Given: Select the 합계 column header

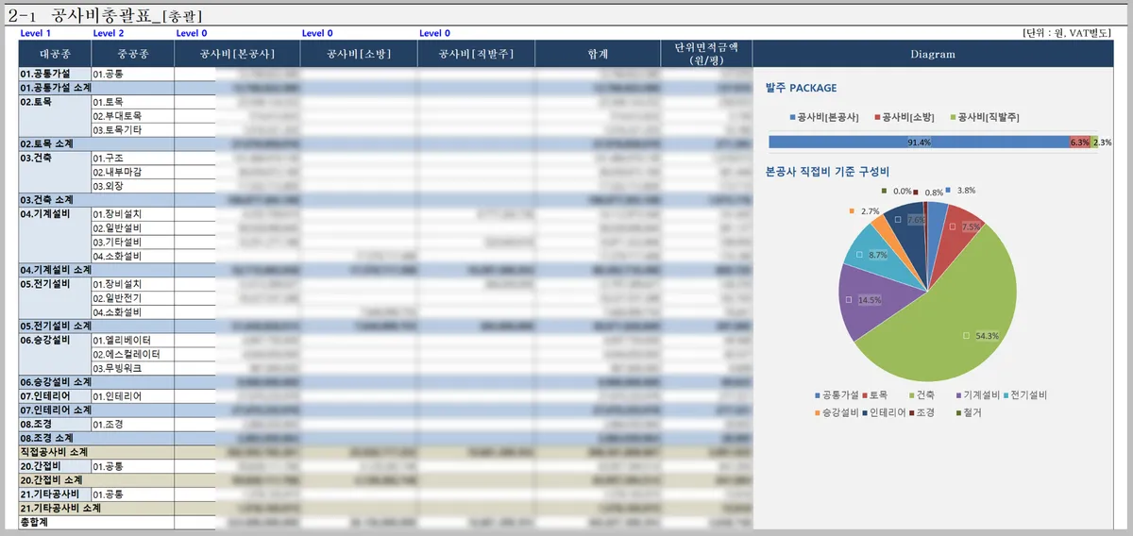Looking at the screenshot, I should pos(598,54).
